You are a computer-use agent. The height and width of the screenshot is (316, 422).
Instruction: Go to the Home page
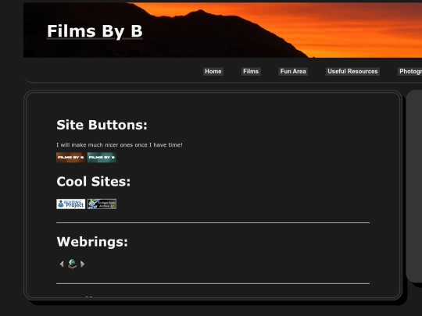(213, 71)
